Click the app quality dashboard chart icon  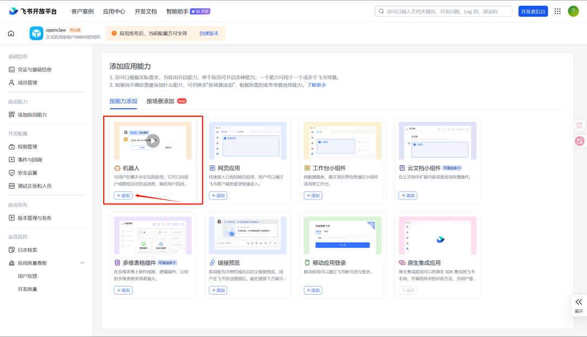(11, 263)
